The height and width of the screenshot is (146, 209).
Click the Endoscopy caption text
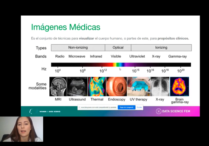pyautogui.click(x=117, y=99)
